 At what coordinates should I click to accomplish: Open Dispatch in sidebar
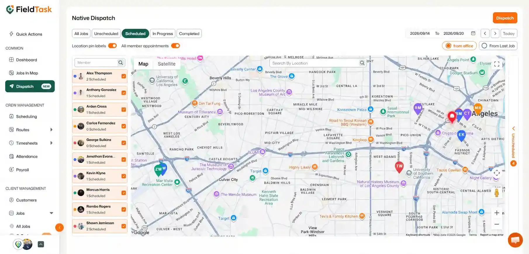30,86
